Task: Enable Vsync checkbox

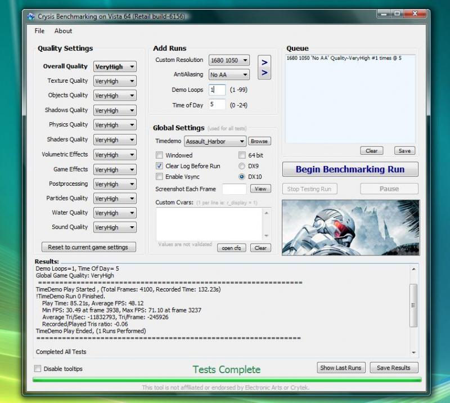Action: (159, 176)
